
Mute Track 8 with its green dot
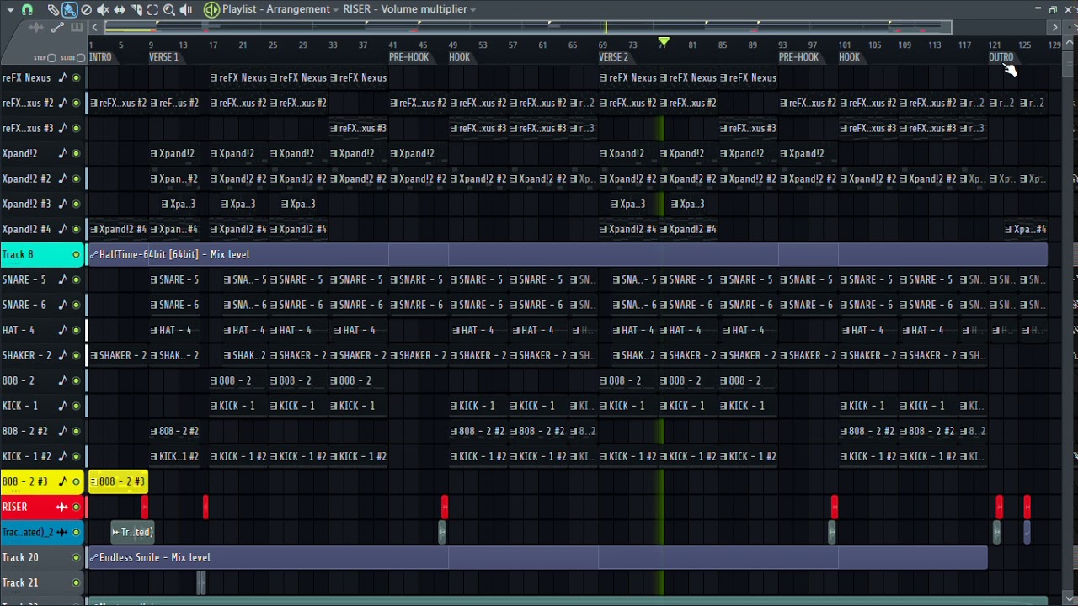click(x=76, y=254)
